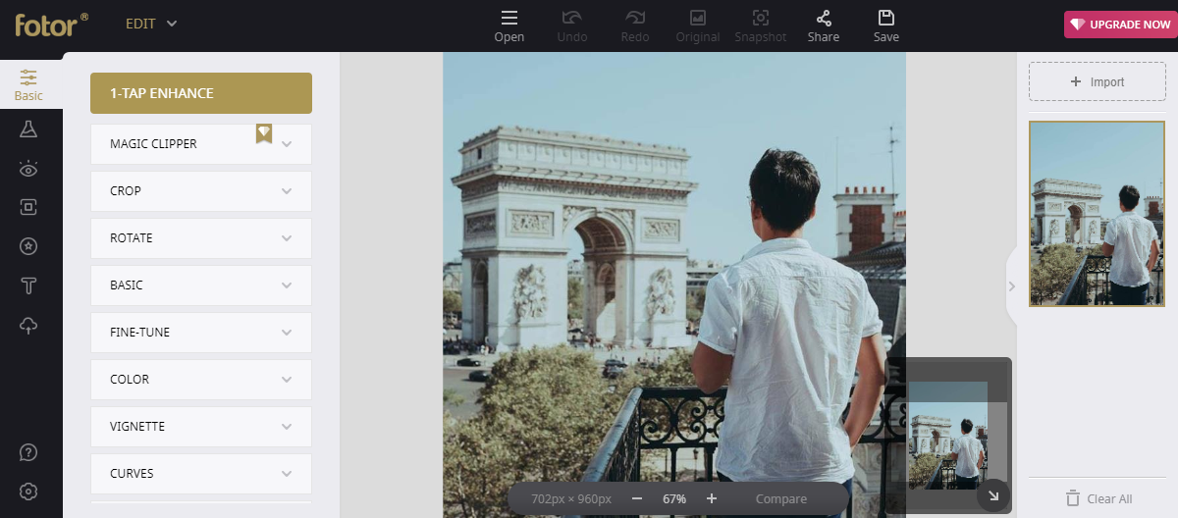Open the Open menu in toolbar

coord(509,26)
